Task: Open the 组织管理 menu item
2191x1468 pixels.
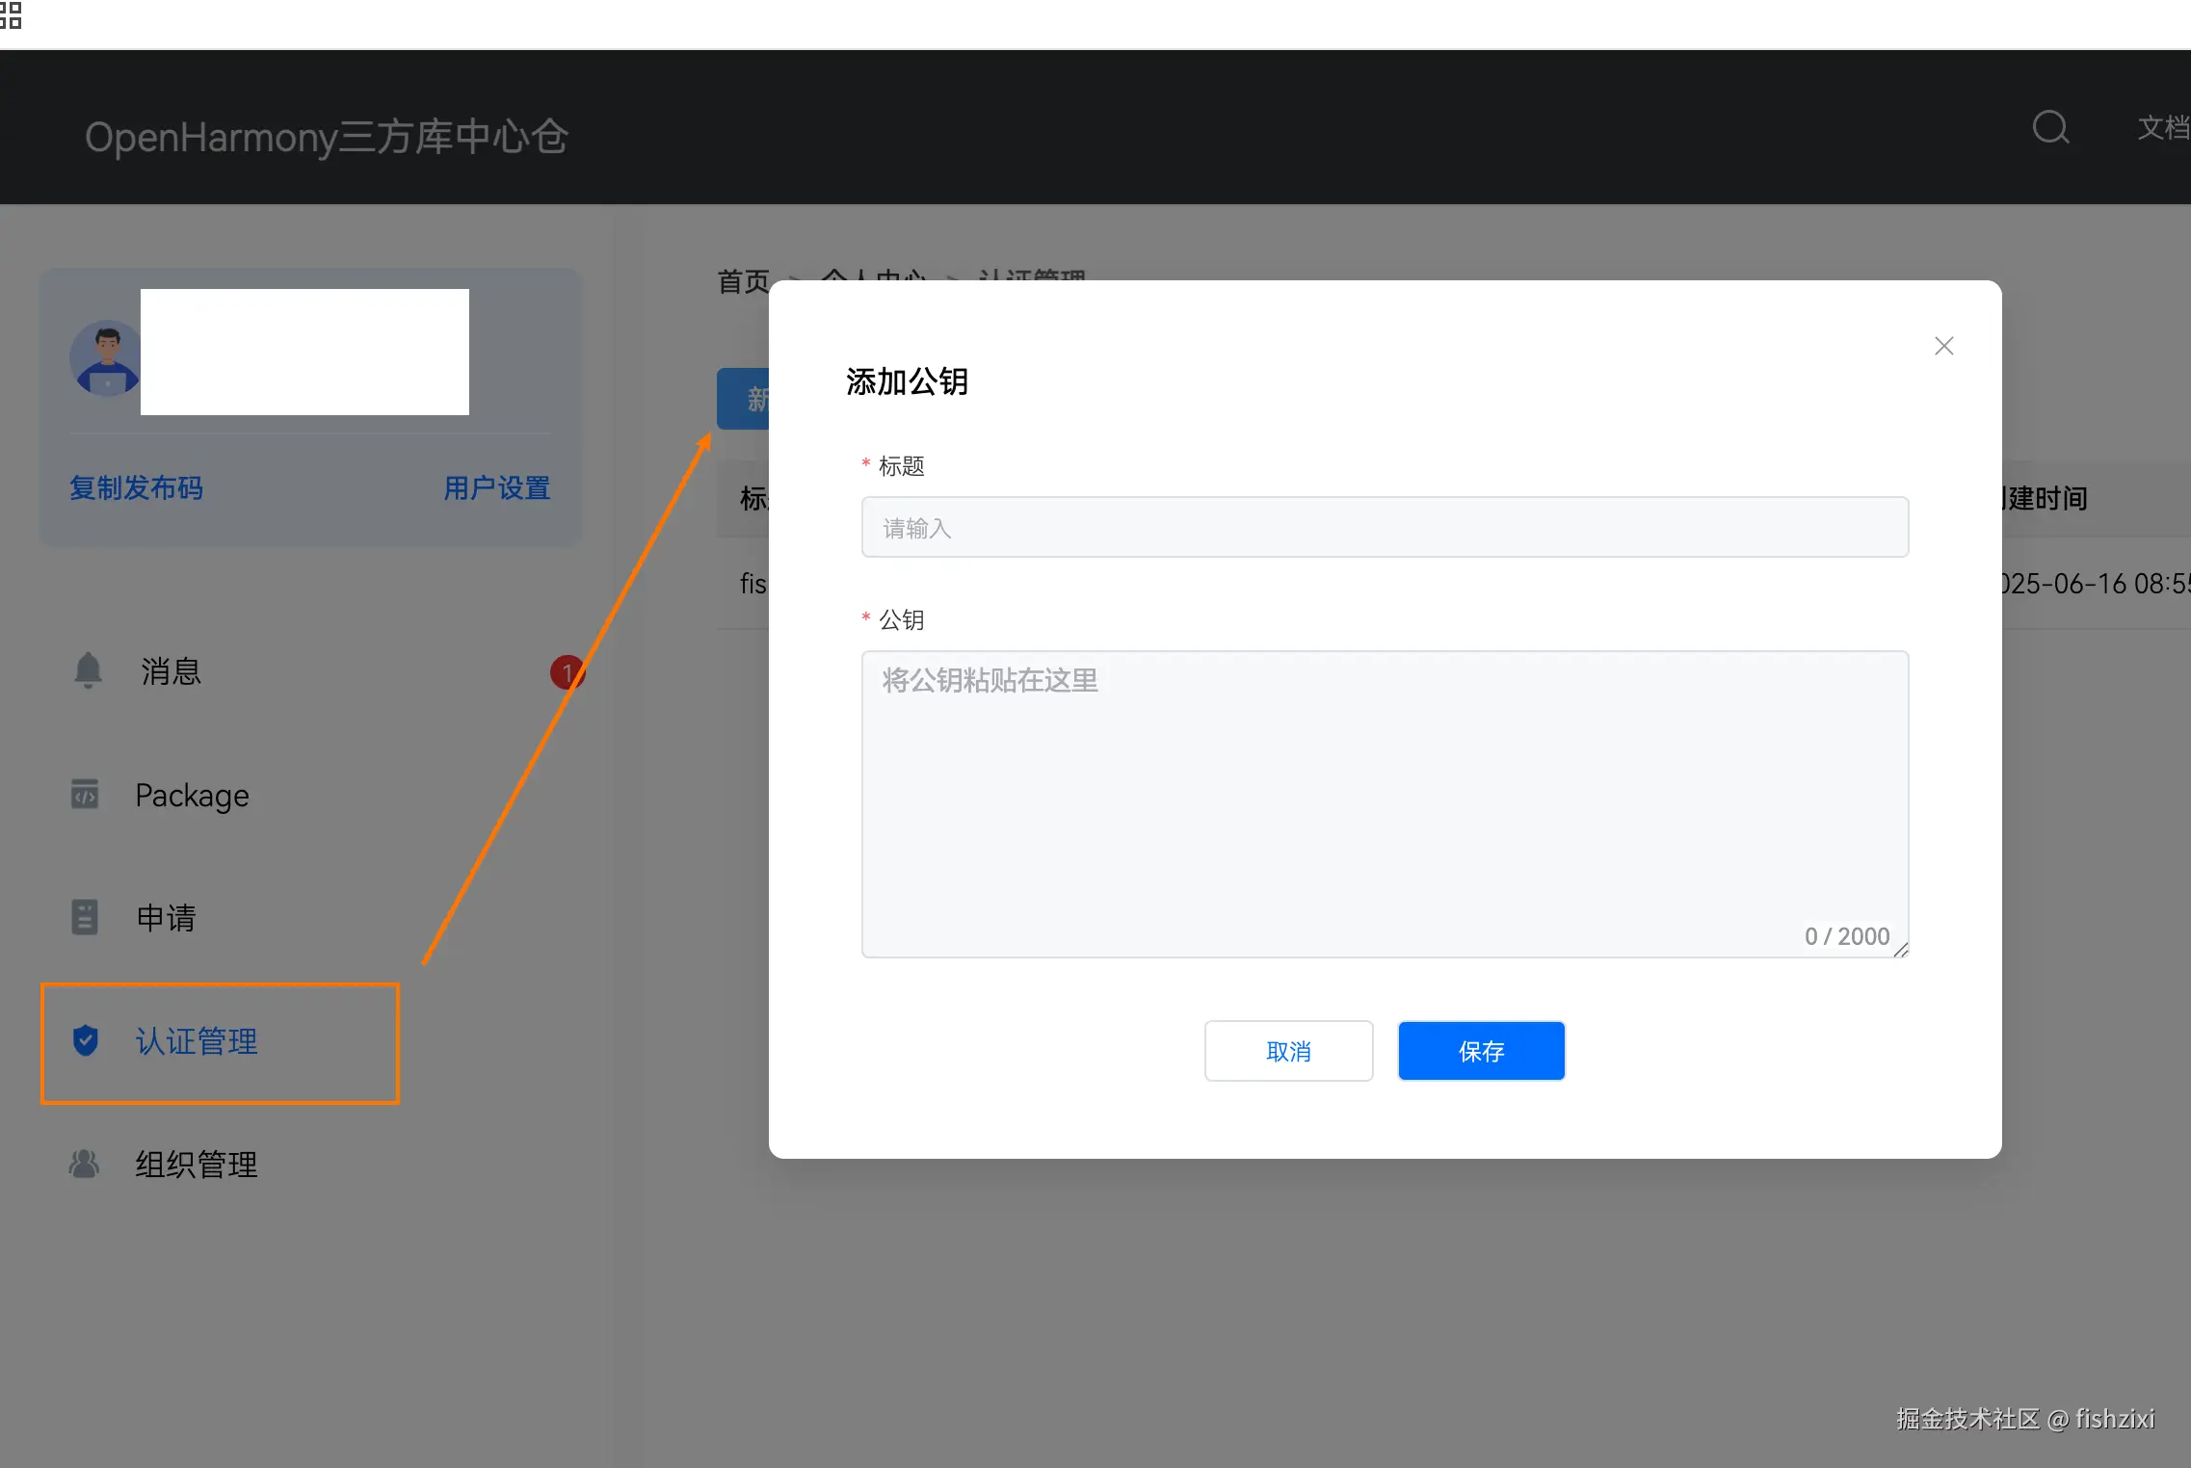Action: click(197, 1165)
